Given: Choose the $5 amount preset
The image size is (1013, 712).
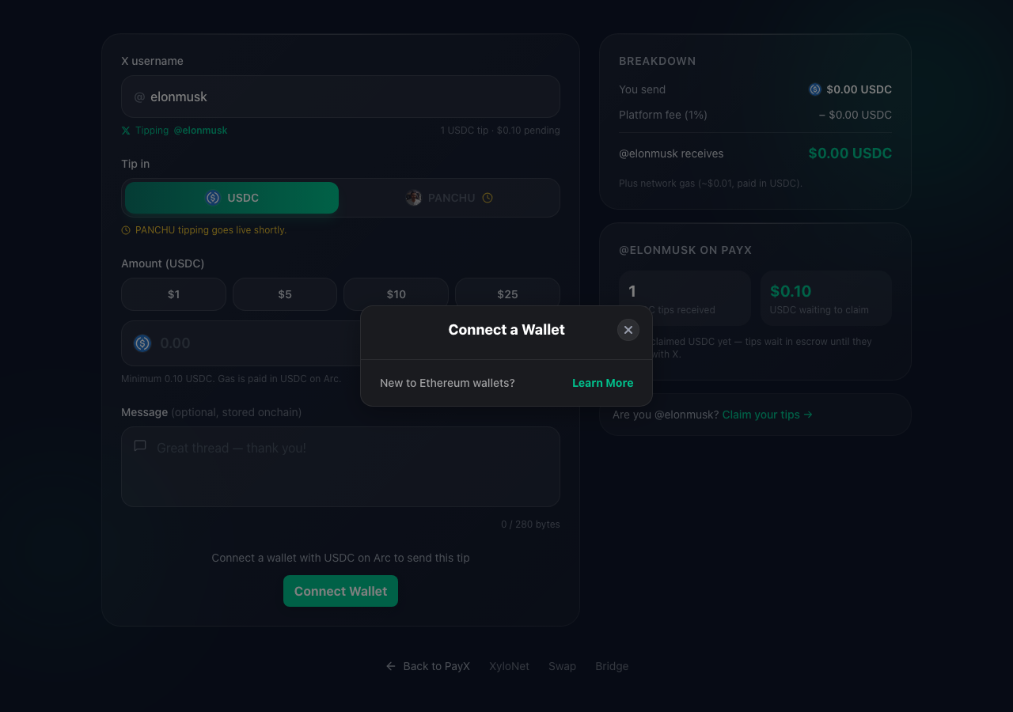Looking at the screenshot, I should coord(285,294).
